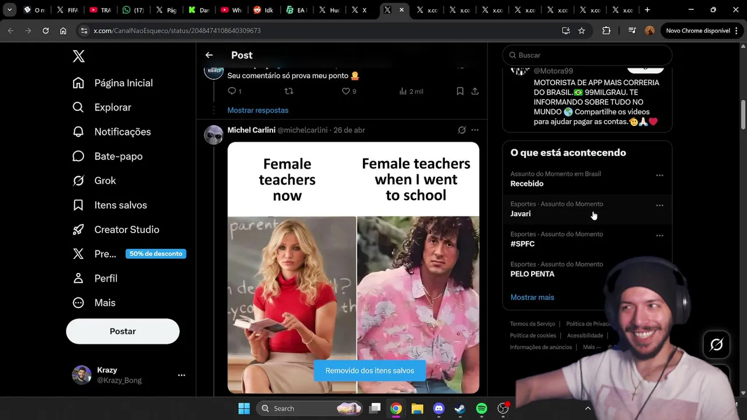Bookmark this page with star icon
Viewport: 747px width, 420px height.
pos(581,30)
